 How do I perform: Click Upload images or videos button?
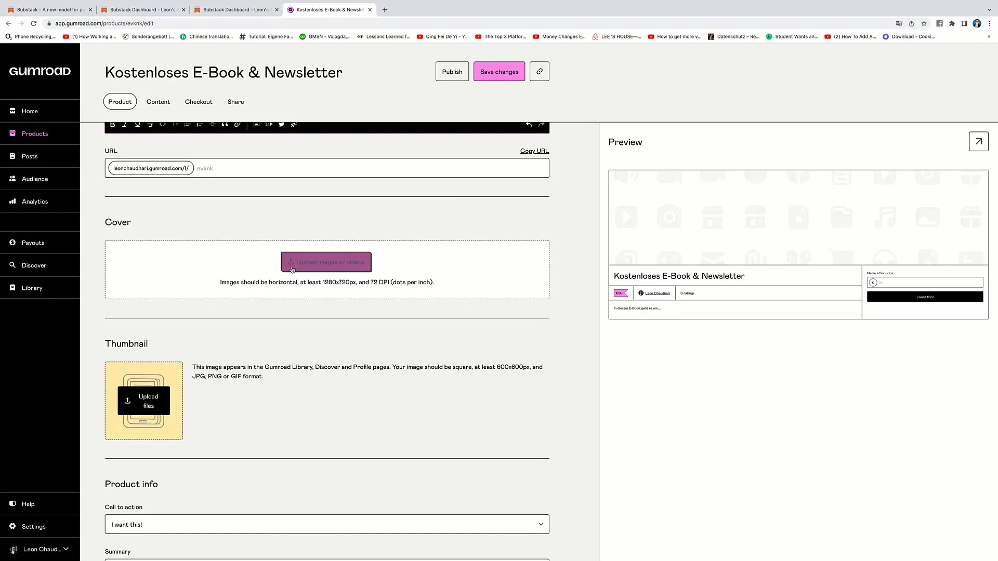326,262
